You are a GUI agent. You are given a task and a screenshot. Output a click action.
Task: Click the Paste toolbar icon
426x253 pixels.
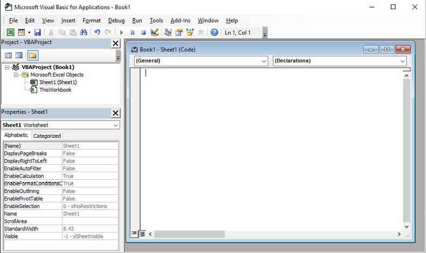point(73,32)
